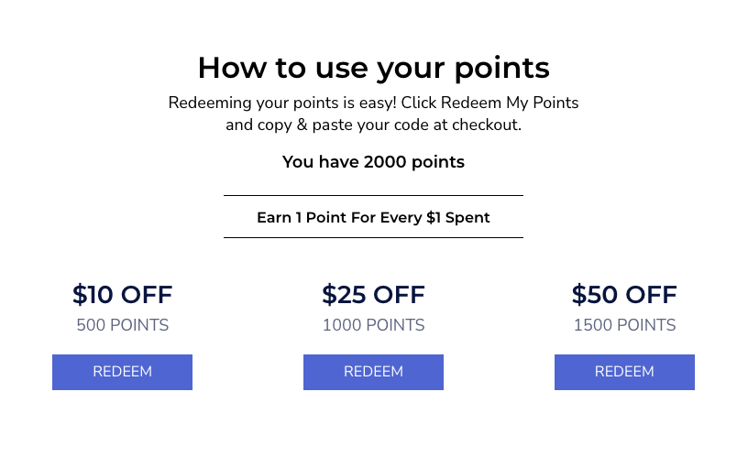Screen dimensions: 748x457
Task: Select the $10 OFF heading
Action: tap(122, 295)
